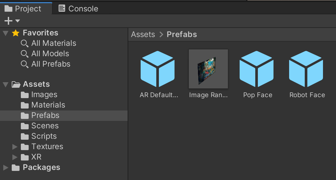Click the All Prefabs search icon

point(25,64)
